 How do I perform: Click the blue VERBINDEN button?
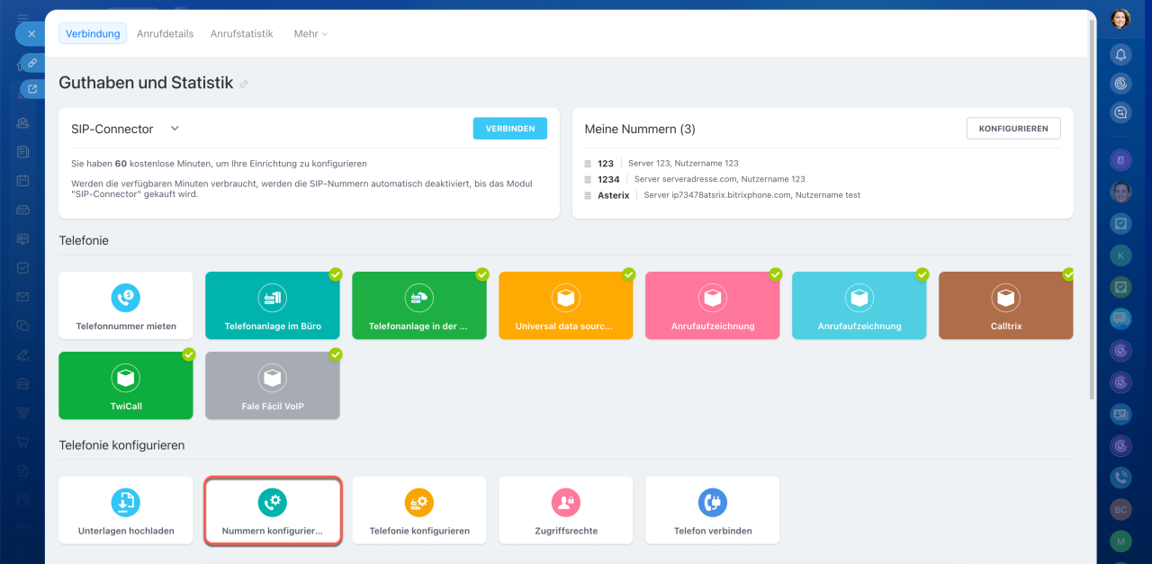[509, 129]
